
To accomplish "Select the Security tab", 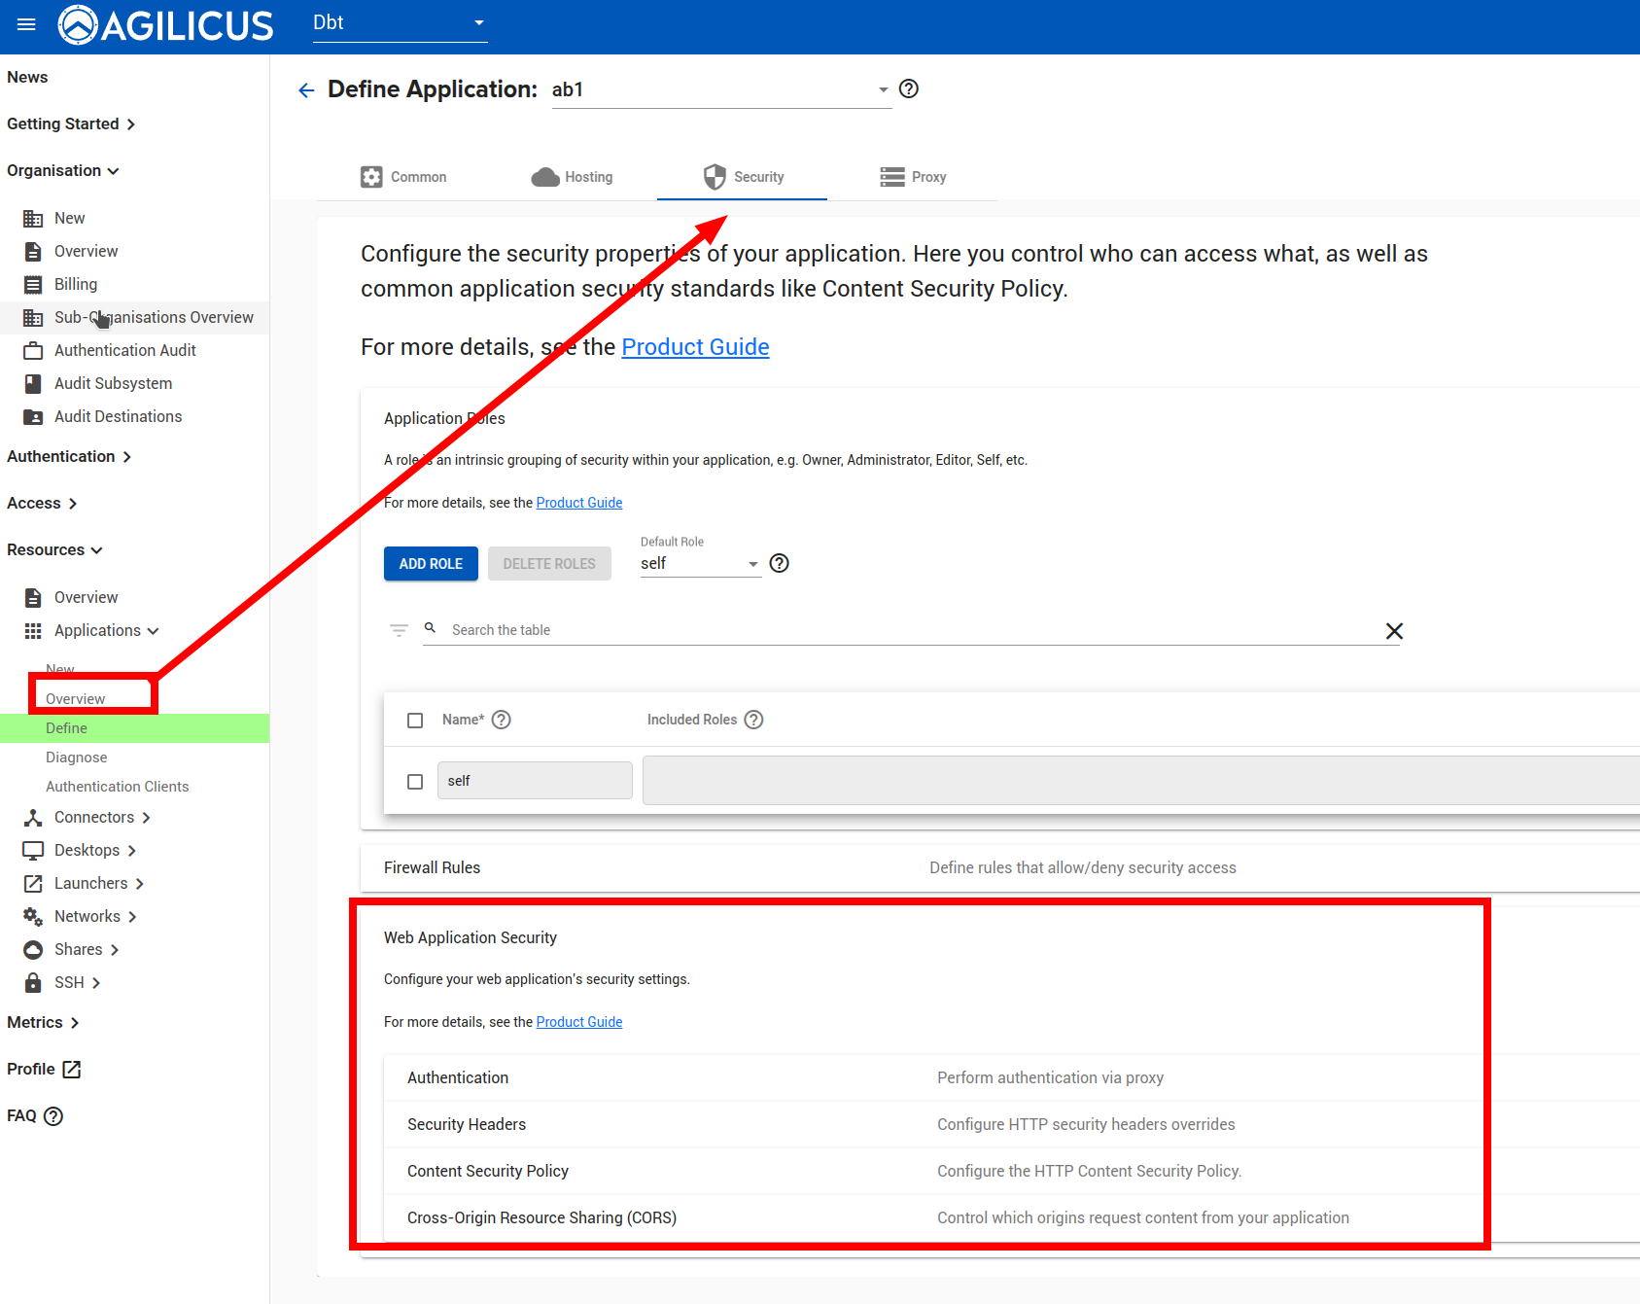I will (x=743, y=177).
